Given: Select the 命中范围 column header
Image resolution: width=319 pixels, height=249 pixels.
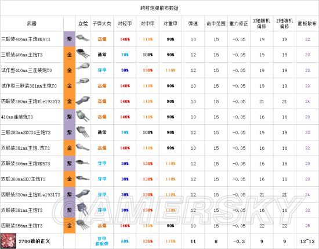Looking at the screenshot, I should (216, 23).
